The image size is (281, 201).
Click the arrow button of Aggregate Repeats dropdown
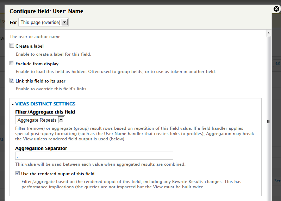pyautogui.click(x=61, y=120)
